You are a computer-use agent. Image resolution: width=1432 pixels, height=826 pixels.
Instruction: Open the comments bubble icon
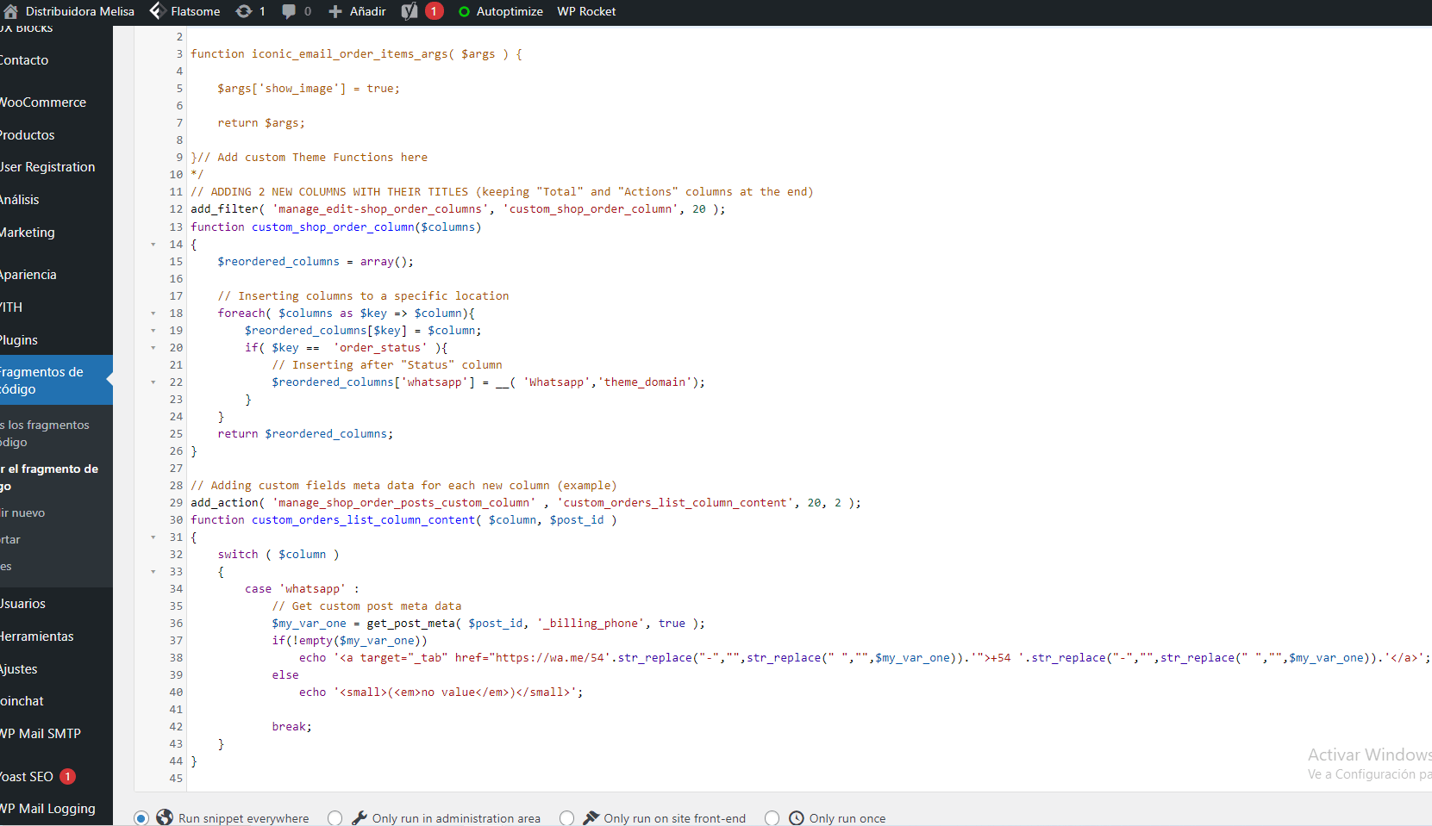pyautogui.click(x=289, y=11)
